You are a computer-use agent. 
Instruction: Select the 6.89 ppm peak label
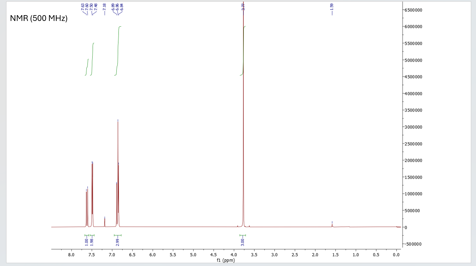coord(114,6)
